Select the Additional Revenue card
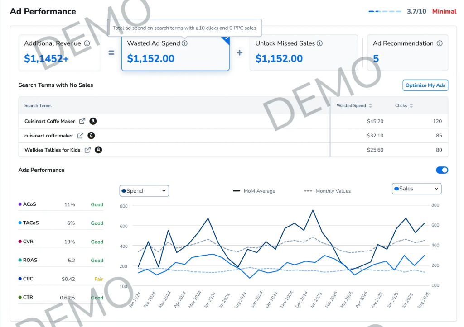 60,52
